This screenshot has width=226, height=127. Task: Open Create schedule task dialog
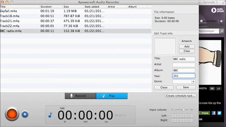pos(180,96)
